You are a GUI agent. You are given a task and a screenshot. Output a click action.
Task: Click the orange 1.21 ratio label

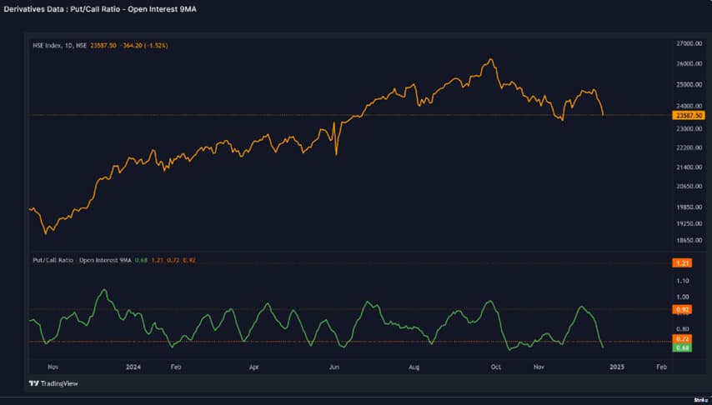[x=680, y=262]
